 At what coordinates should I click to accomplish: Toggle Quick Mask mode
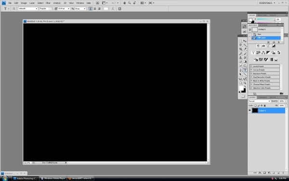coord(243,96)
